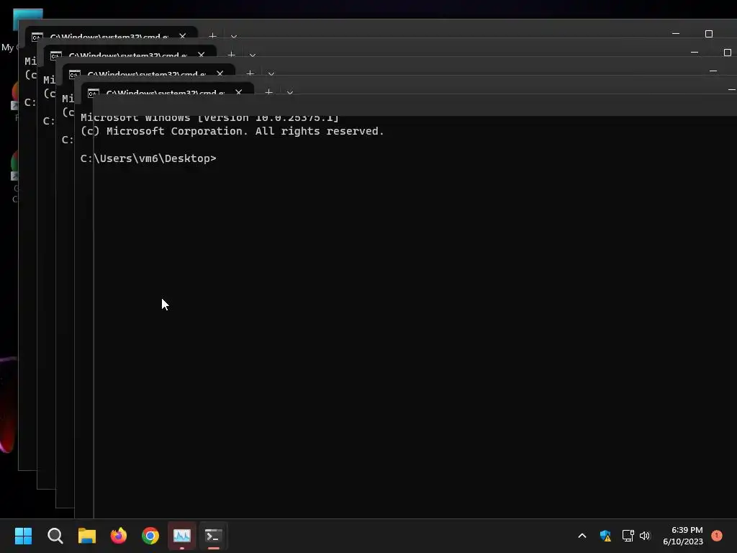The image size is (737, 553).
Task: Click the new tab plus in the third-from-back Terminal window
Action: [x=250, y=73]
